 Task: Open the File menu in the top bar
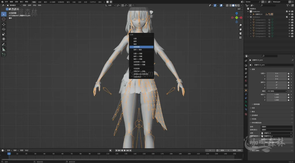click(6, 2)
